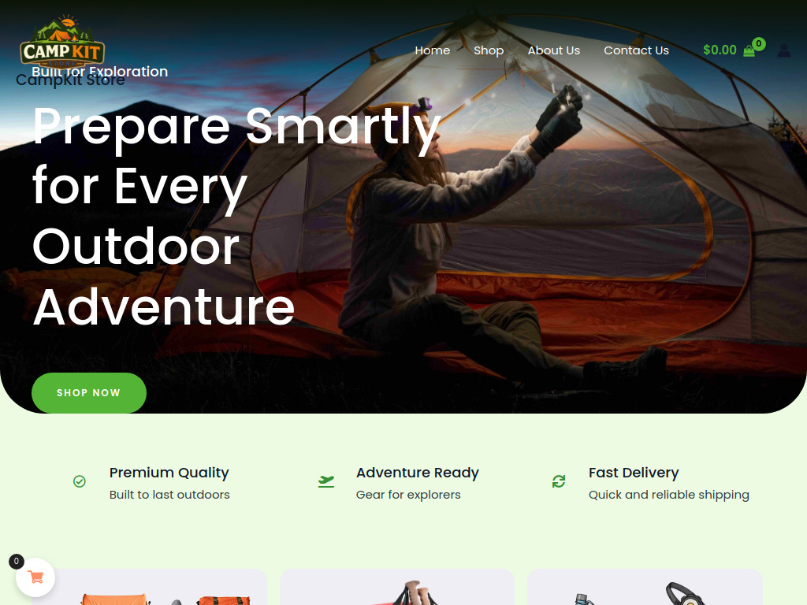Select the Premium Quality heading

click(x=169, y=473)
